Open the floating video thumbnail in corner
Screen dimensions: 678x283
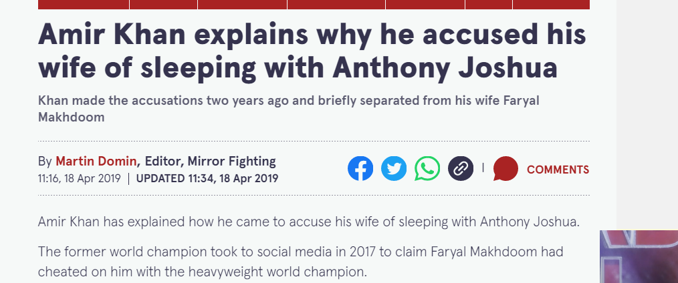pos(639,256)
